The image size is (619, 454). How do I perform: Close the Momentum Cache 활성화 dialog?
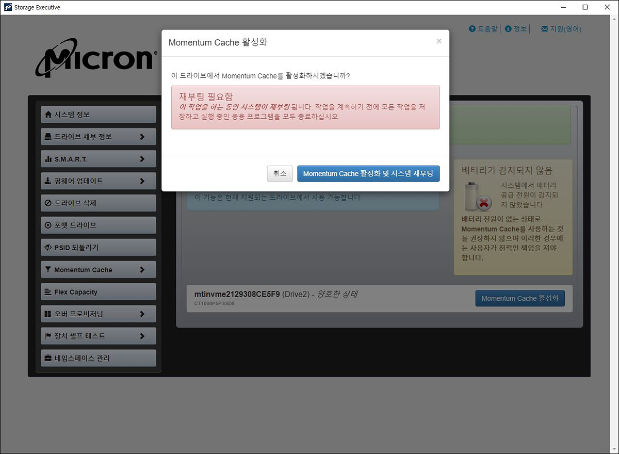point(439,41)
